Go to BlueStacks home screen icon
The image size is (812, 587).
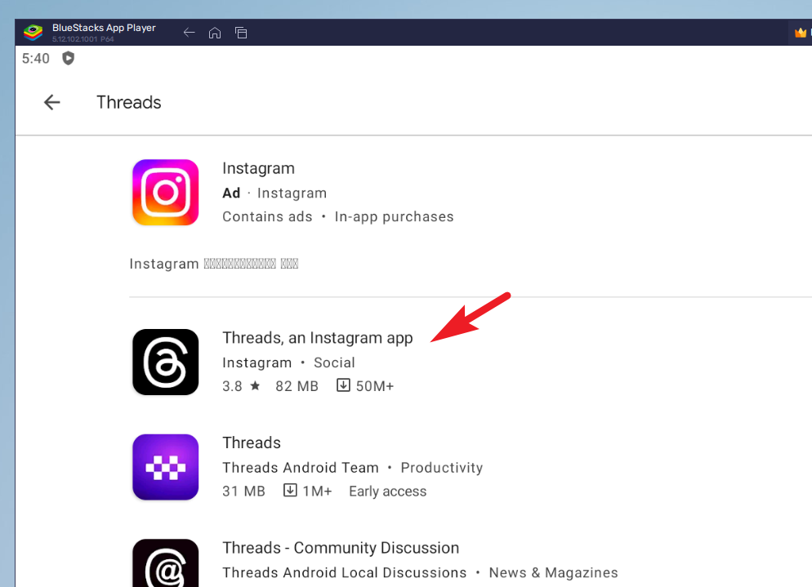(x=215, y=33)
